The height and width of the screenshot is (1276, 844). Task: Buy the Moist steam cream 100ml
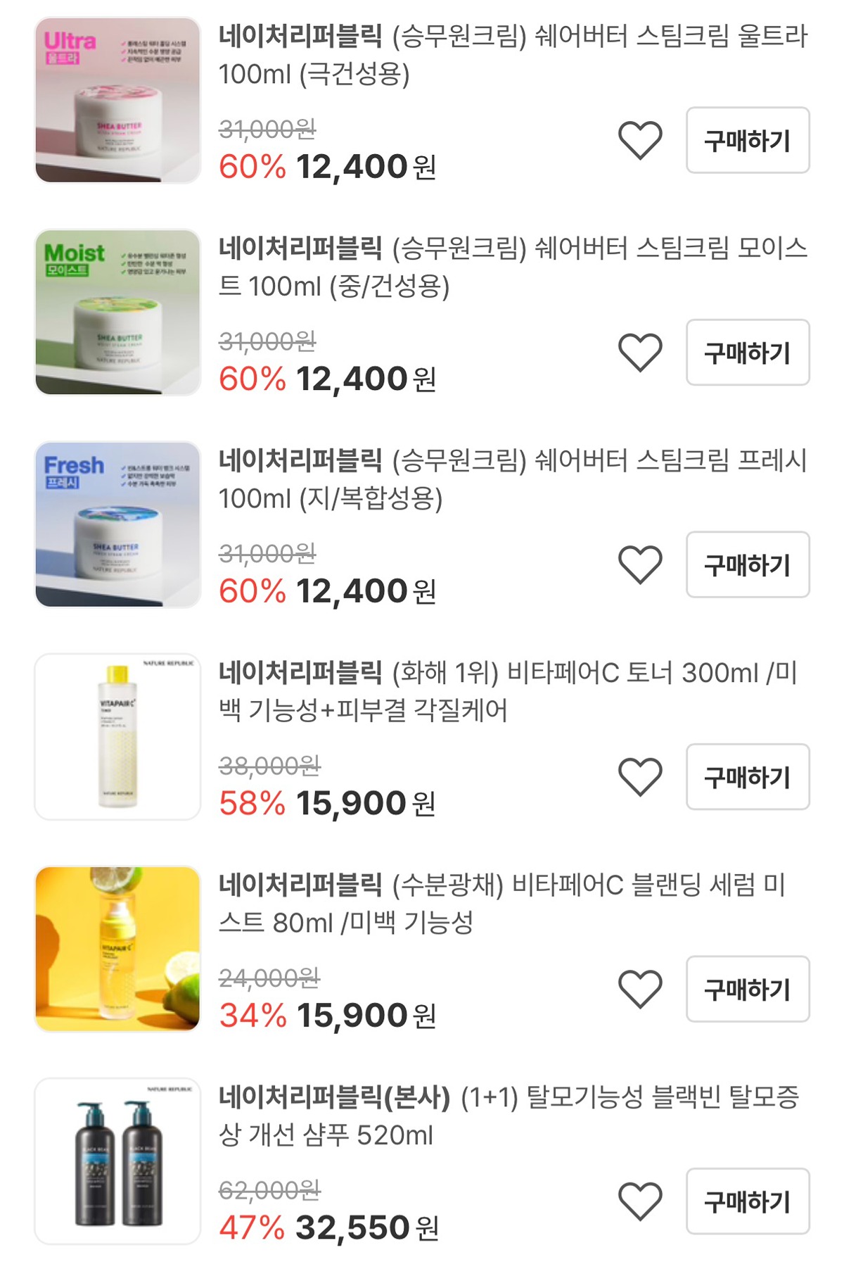747,352
